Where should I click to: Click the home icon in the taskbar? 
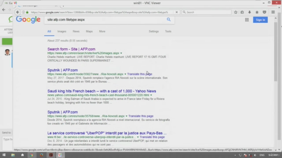click(22, 155)
